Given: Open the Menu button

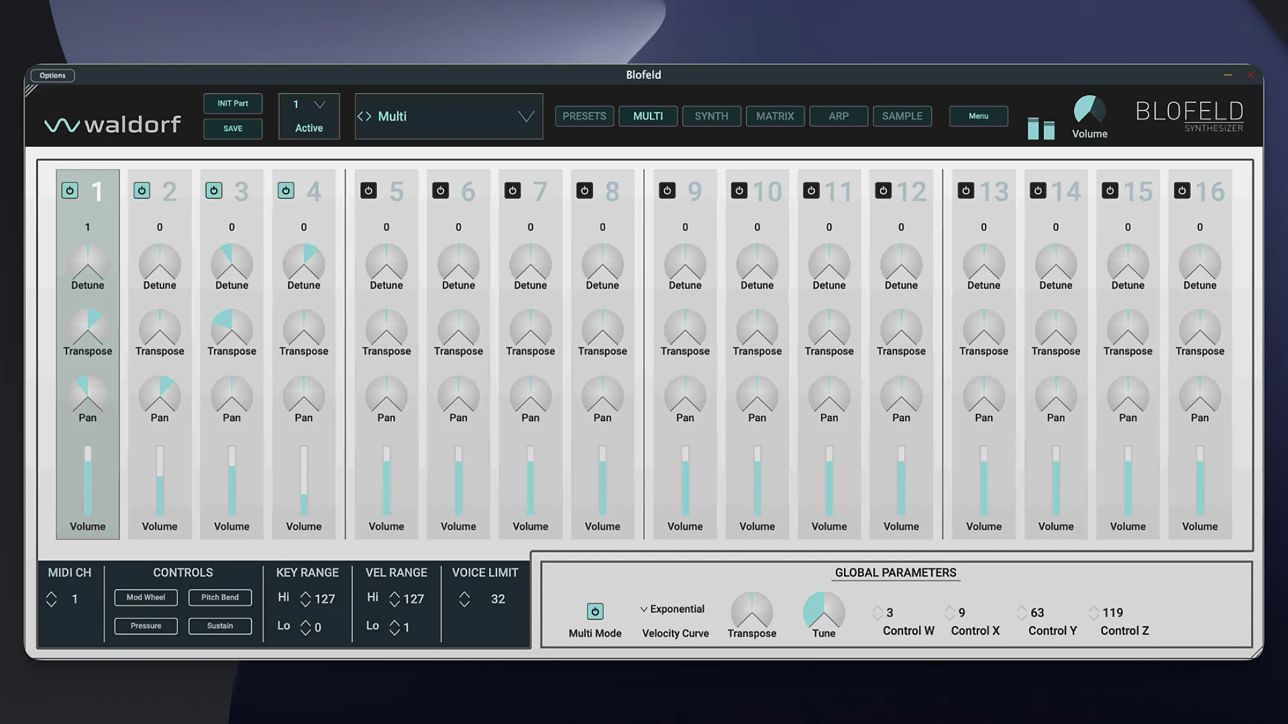Looking at the screenshot, I should (978, 116).
